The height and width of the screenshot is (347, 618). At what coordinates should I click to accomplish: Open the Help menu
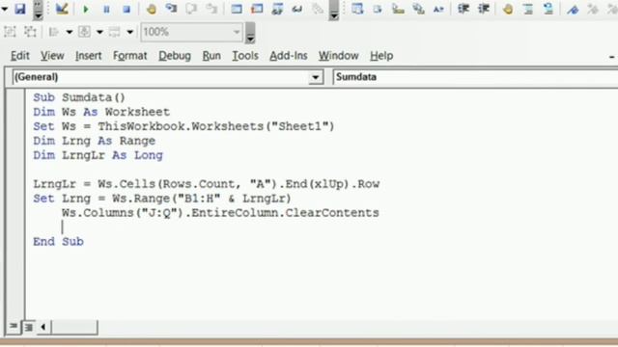click(381, 56)
